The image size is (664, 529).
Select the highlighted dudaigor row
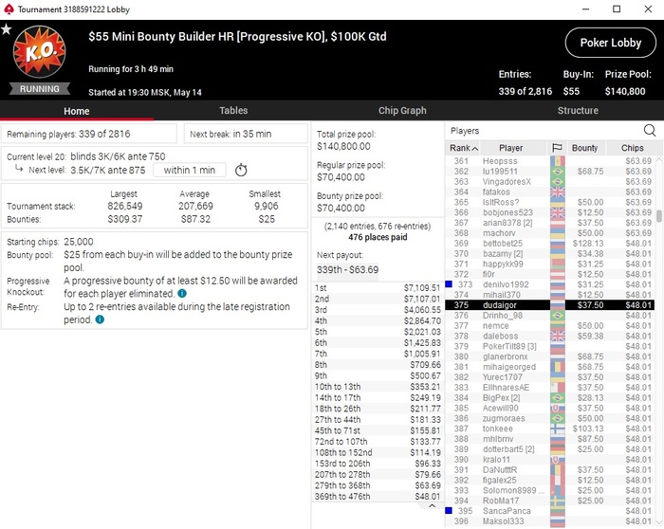(x=549, y=304)
